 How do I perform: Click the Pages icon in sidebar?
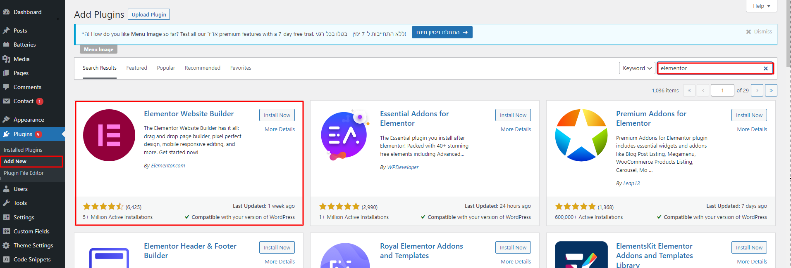coord(6,73)
